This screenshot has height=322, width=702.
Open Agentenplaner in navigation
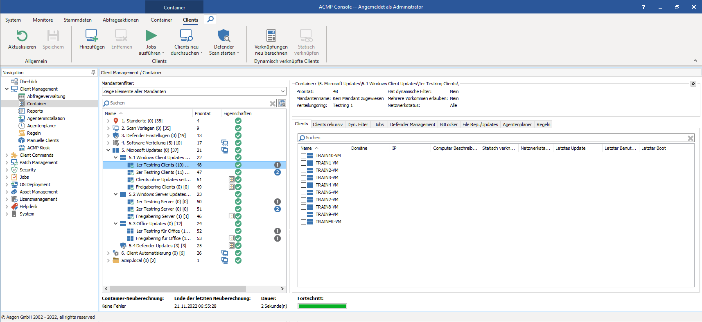tap(41, 126)
